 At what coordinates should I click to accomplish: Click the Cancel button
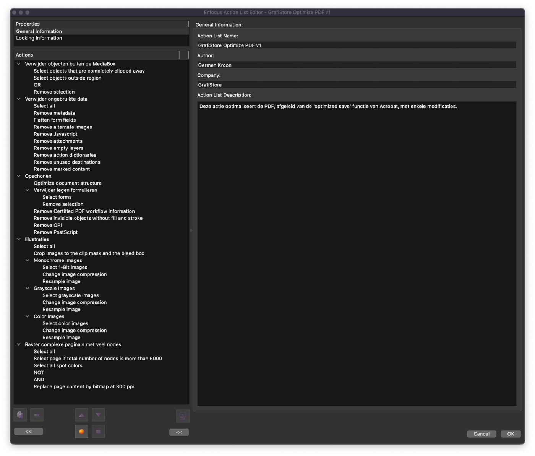(x=481, y=434)
